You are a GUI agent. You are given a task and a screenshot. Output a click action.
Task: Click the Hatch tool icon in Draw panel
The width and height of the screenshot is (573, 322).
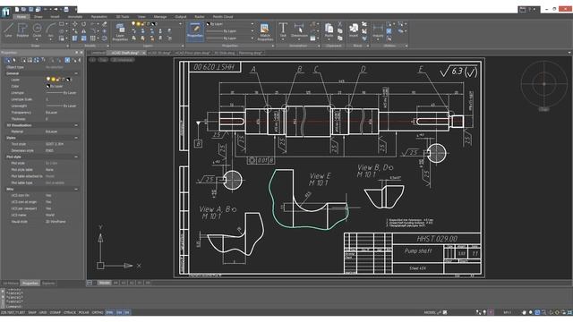(x=62, y=38)
